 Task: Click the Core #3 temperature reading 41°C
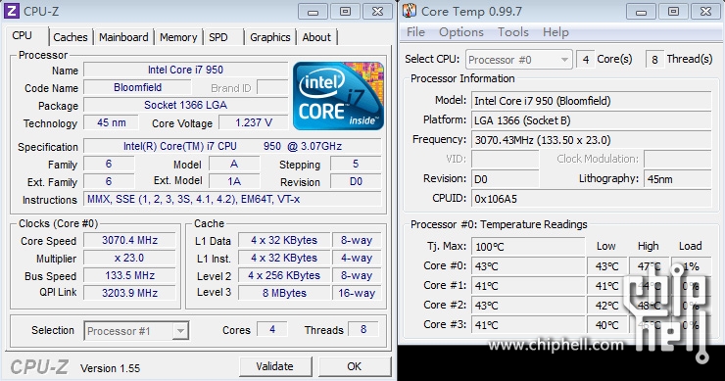[x=528, y=324]
